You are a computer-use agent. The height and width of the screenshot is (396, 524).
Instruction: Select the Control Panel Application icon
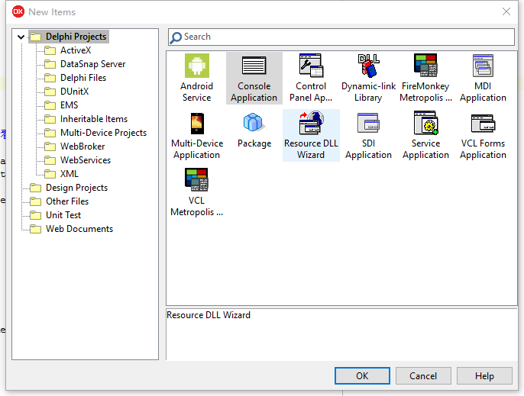click(x=311, y=66)
